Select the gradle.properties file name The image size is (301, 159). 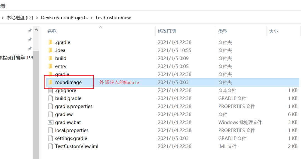[74, 106]
